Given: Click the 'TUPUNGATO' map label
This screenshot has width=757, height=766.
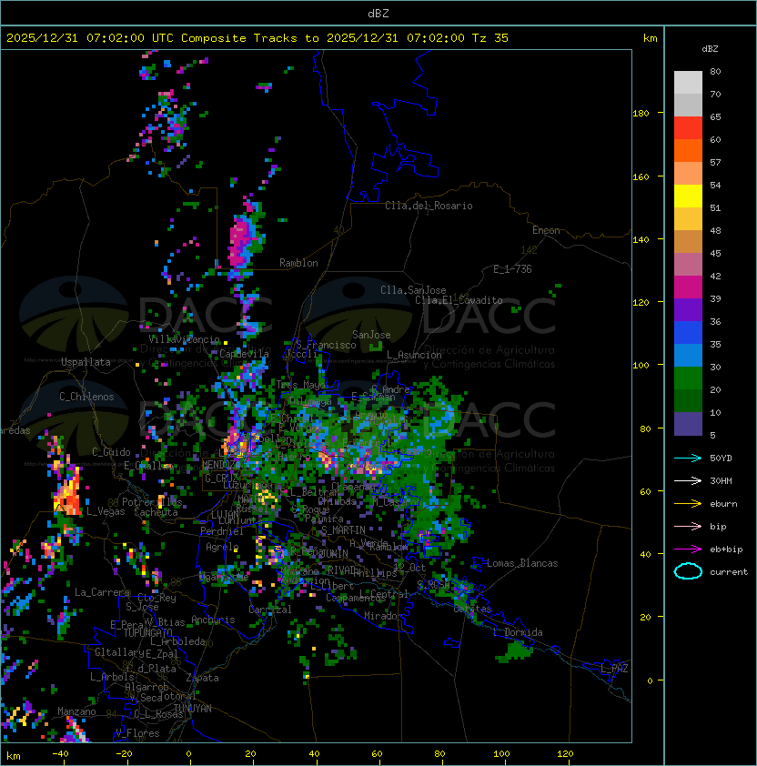Looking at the screenshot, I should tap(147, 632).
